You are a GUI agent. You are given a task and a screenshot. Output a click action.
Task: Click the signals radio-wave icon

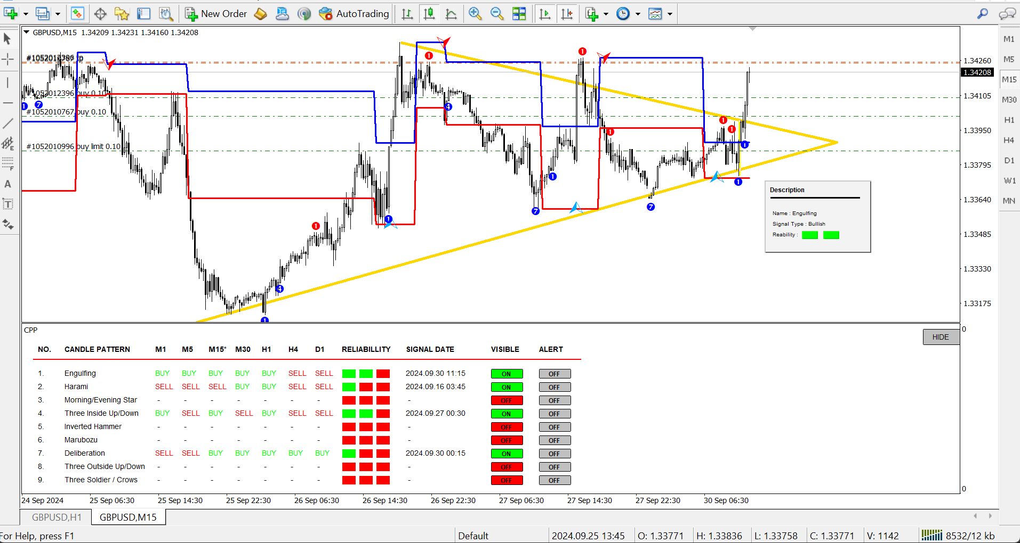(x=304, y=13)
